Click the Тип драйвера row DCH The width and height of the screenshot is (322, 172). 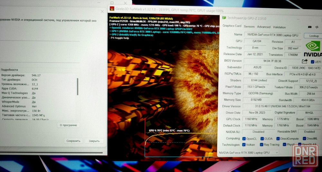(x=39, y=80)
